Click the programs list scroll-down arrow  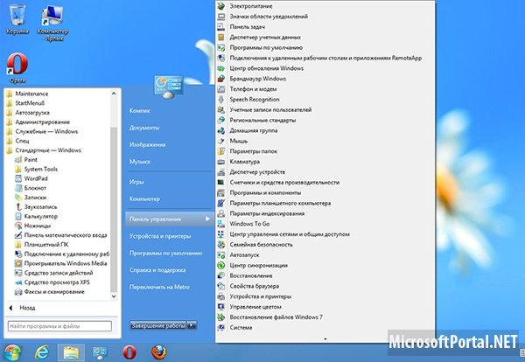[x=114, y=296]
